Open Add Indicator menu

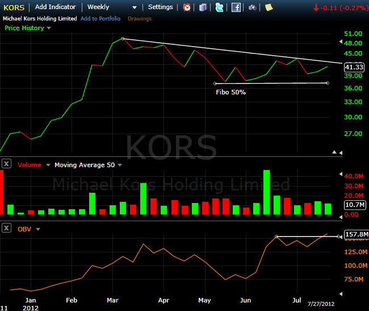pos(55,7)
